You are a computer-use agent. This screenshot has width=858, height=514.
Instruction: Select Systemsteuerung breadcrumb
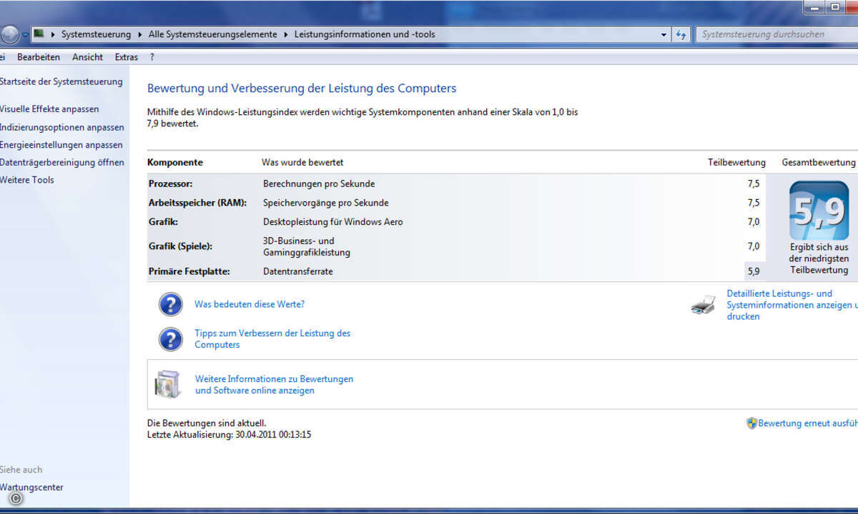point(96,34)
